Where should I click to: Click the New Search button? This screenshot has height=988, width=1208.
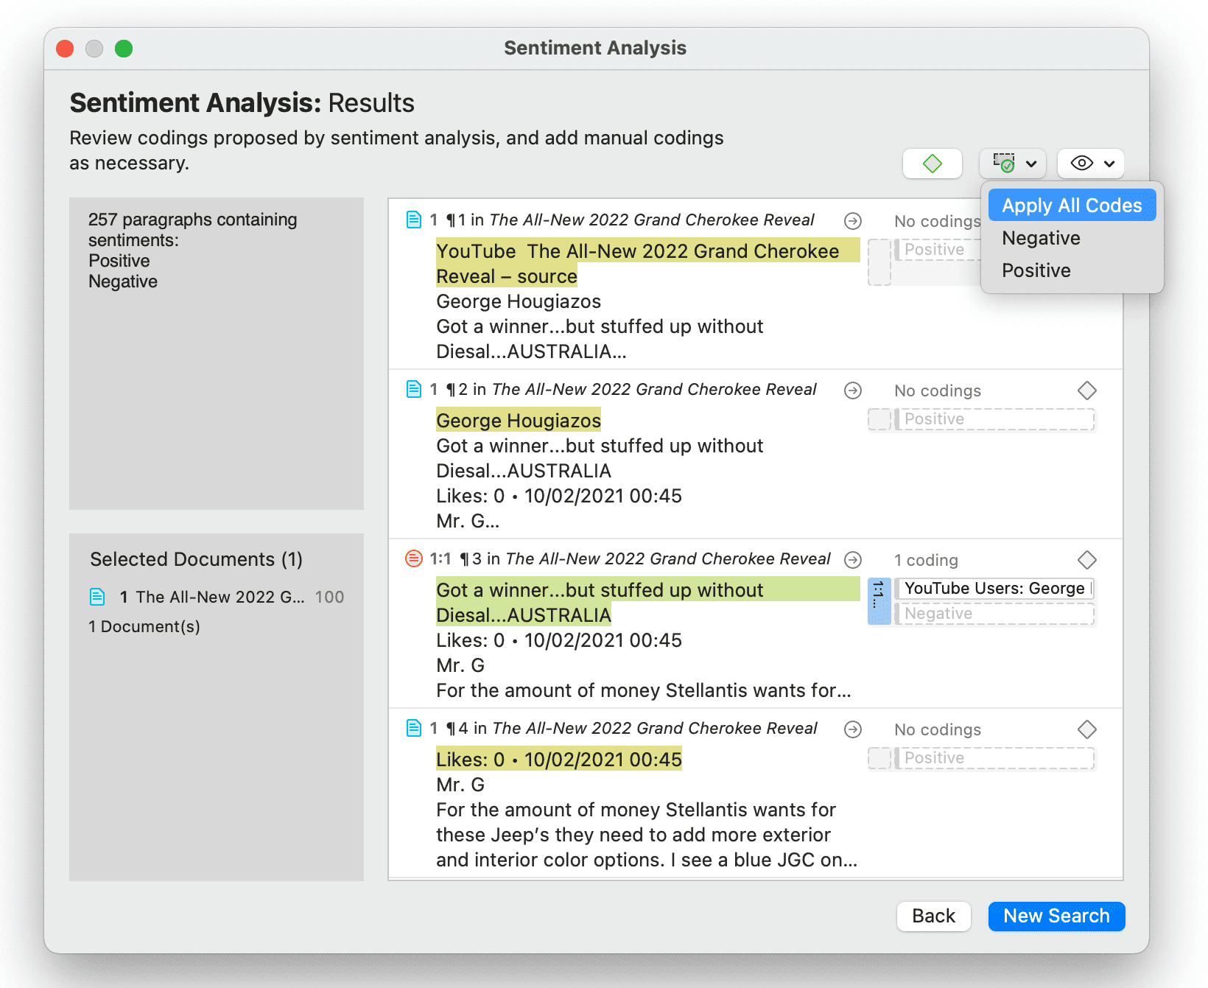pos(1056,916)
